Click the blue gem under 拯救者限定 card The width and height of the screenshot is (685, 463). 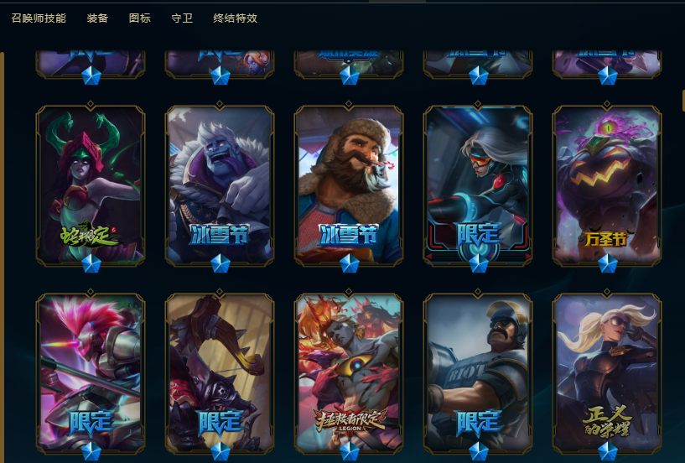[350, 451]
